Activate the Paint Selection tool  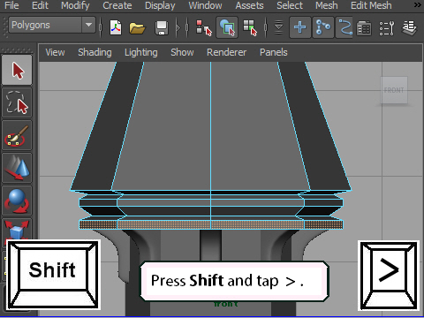(x=17, y=135)
